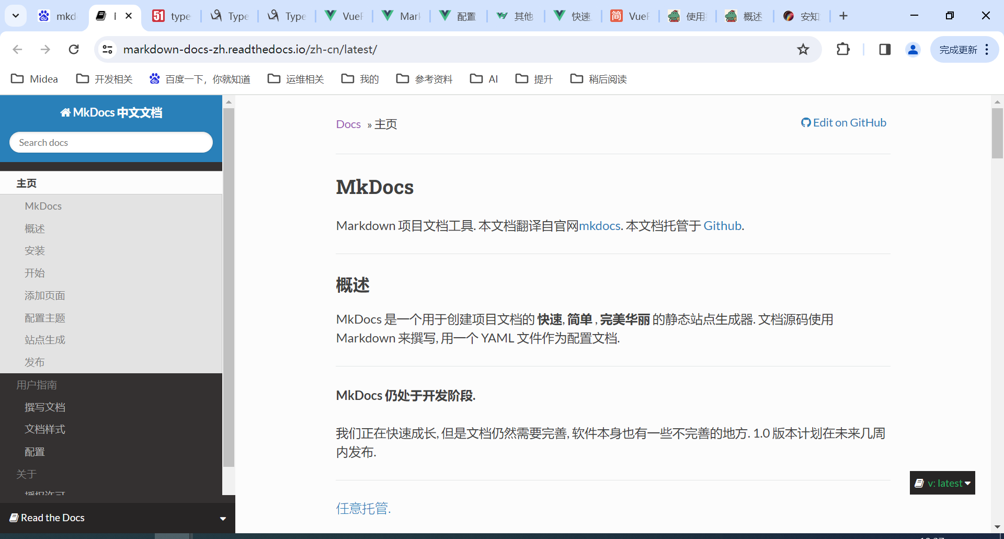The image size is (1004, 539).
Task: Open the Extensions puzzle icon
Action: click(x=843, y=49)
